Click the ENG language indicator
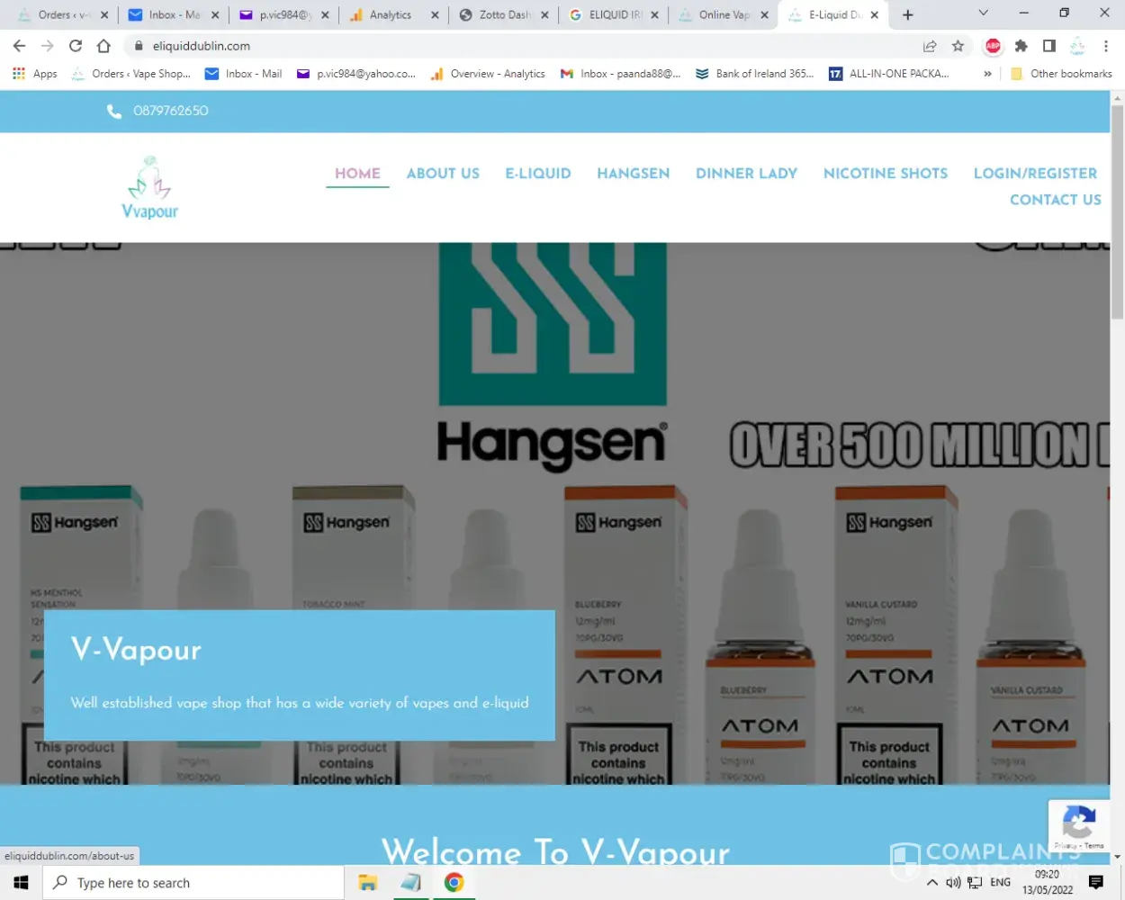This screenshot has height=900, width=1125. tap(1000, 883)
